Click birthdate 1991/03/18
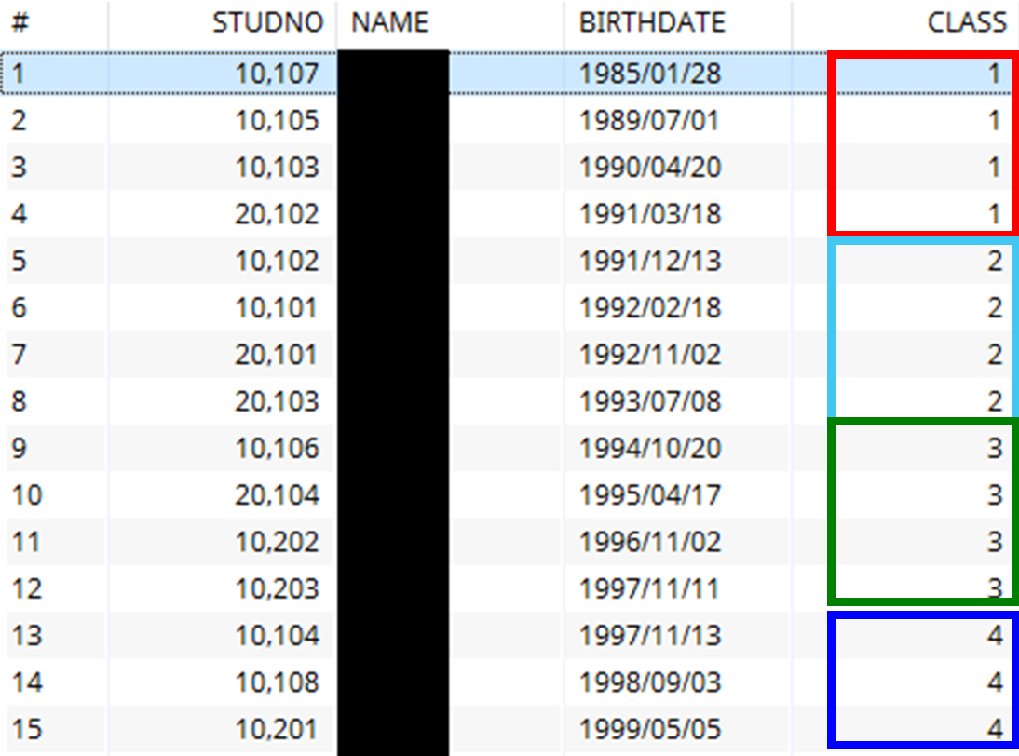The width and height of the screenshot is (1019, 756). pyautogui.click(x=650, y=214)
